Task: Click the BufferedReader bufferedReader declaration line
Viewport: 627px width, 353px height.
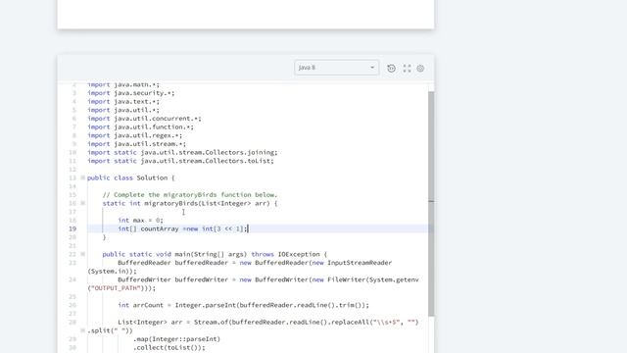Action: [255, 263]
